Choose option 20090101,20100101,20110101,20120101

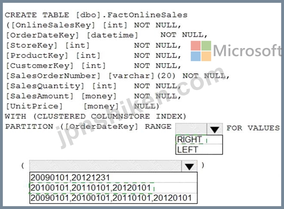[113, 198]
